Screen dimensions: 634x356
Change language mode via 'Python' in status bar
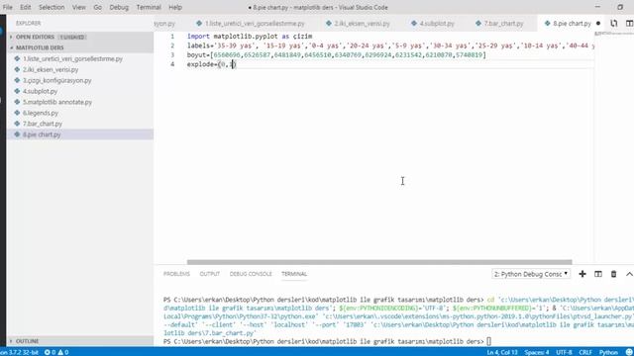click(x=608, y=352)
